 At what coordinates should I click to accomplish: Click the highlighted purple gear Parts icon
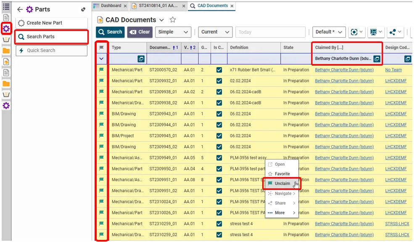pos(6,29)
